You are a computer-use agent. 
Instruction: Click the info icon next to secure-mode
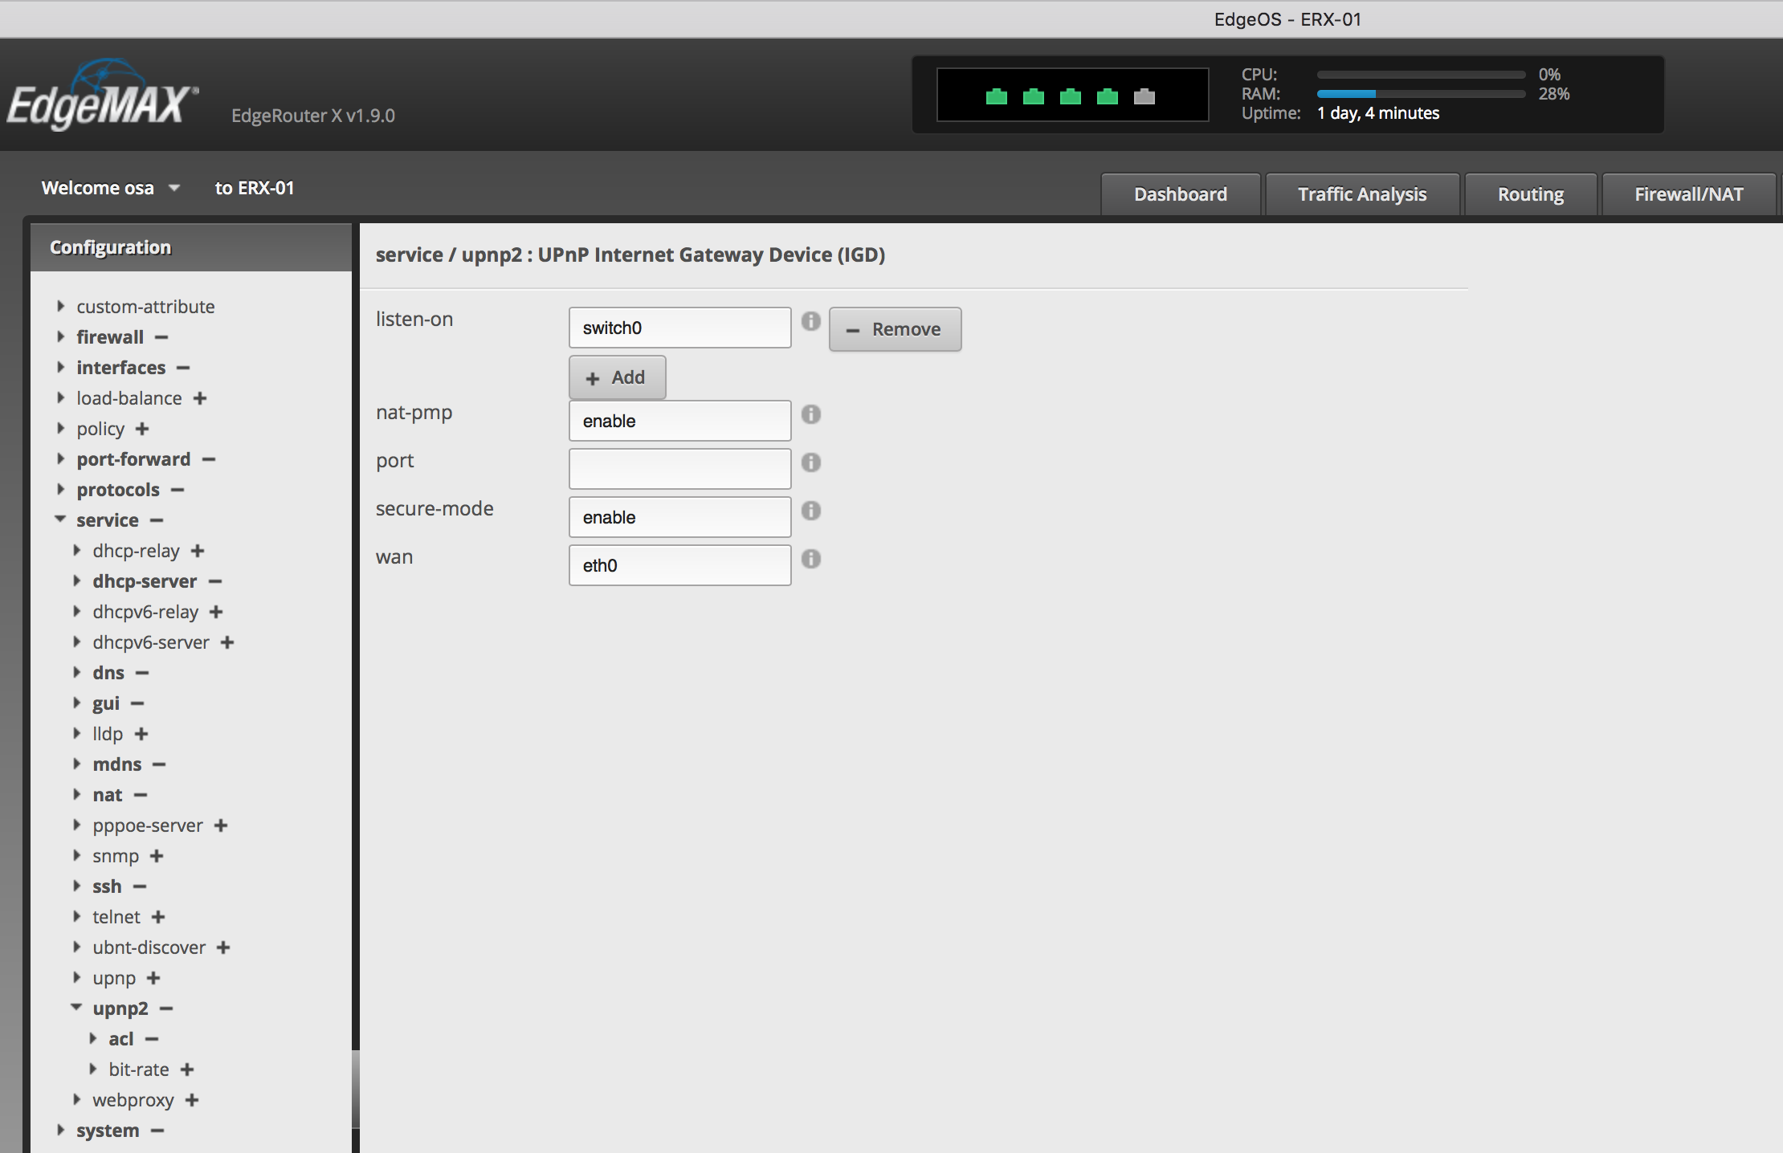[x=811, y=511]
